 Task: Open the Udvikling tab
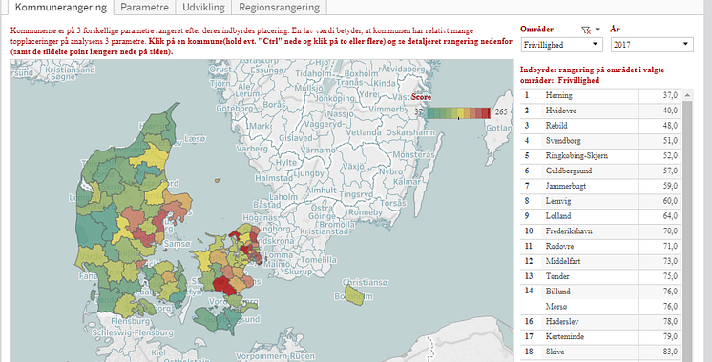coord(203,8)
